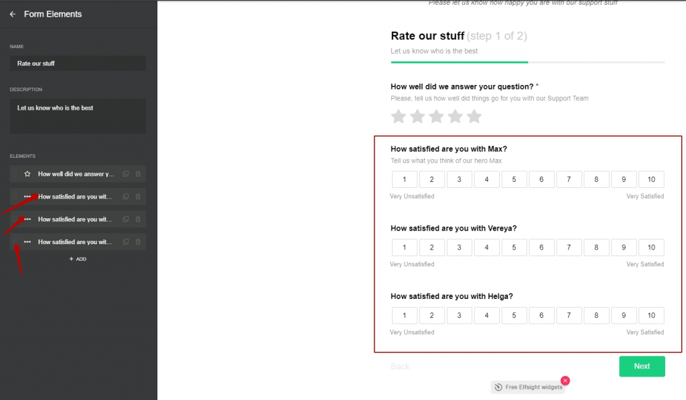
Task: Edit the Name field 'Rate our stuff'
Action: pos(78,64)
